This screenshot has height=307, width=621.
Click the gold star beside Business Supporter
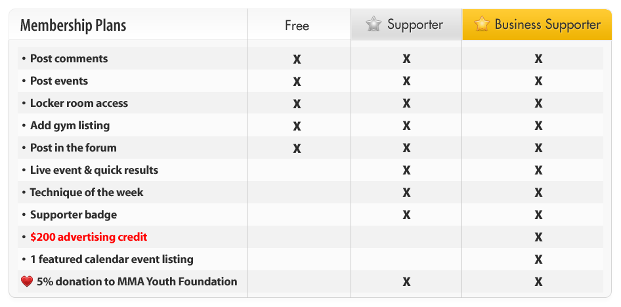tap(481, 25)
